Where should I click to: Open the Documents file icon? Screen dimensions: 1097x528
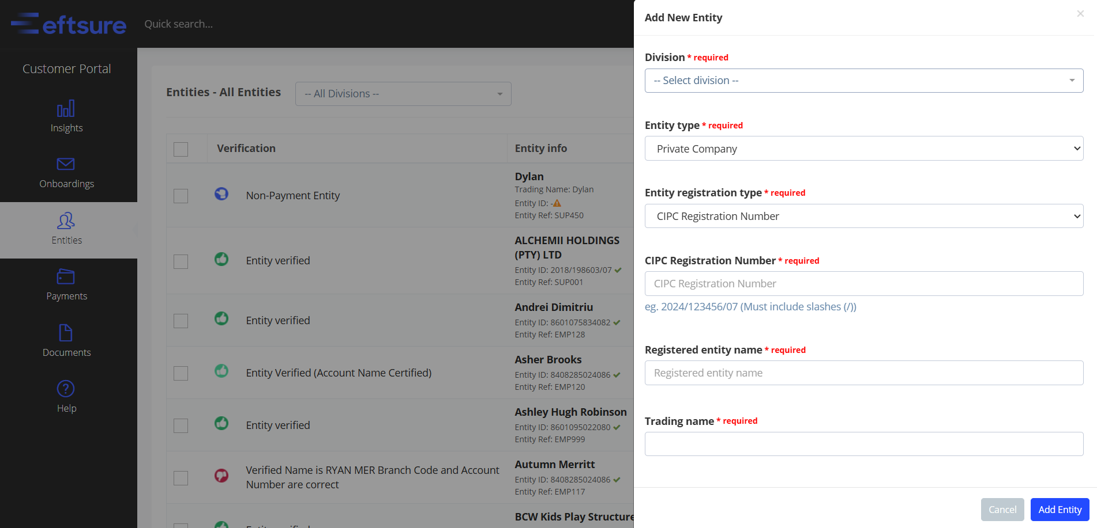pyautogui.click(x=66, y=333)
